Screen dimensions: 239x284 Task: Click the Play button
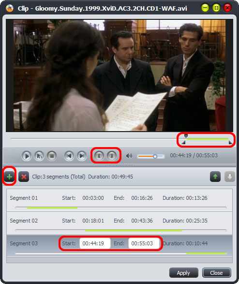click(27, 156)
